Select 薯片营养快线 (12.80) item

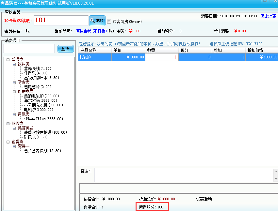pyautogui.click(x=42, y=151)
